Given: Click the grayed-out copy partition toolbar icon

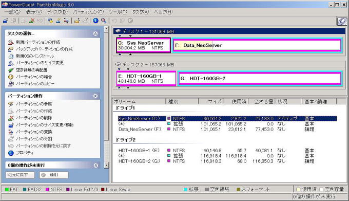Looking at the screenshot, I should [x=13, y=21].
